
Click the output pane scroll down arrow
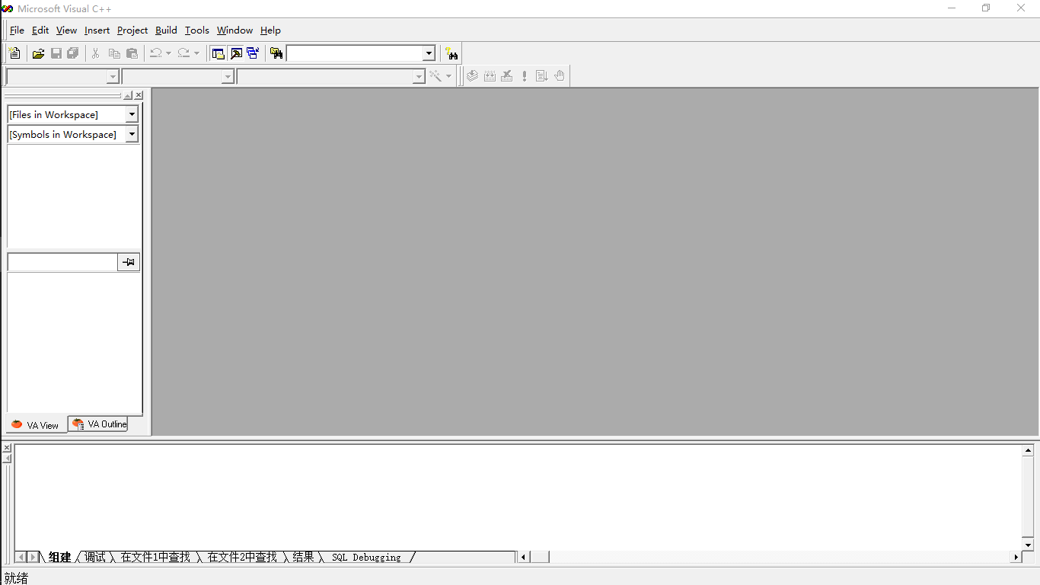[1028, 545]
